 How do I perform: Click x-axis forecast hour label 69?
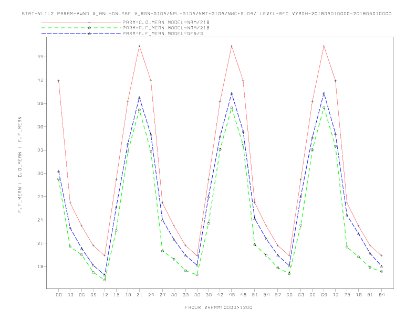point(324,295)
